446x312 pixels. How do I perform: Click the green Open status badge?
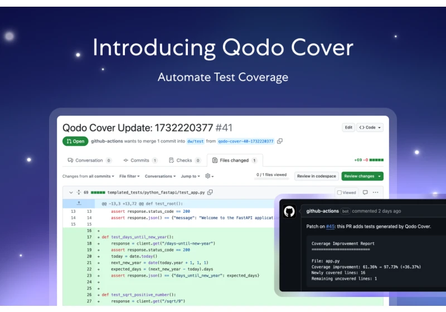(x=75, y=141)
